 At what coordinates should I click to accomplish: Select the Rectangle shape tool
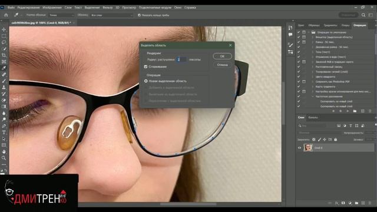pyautogui.click(x=4, y=145)
